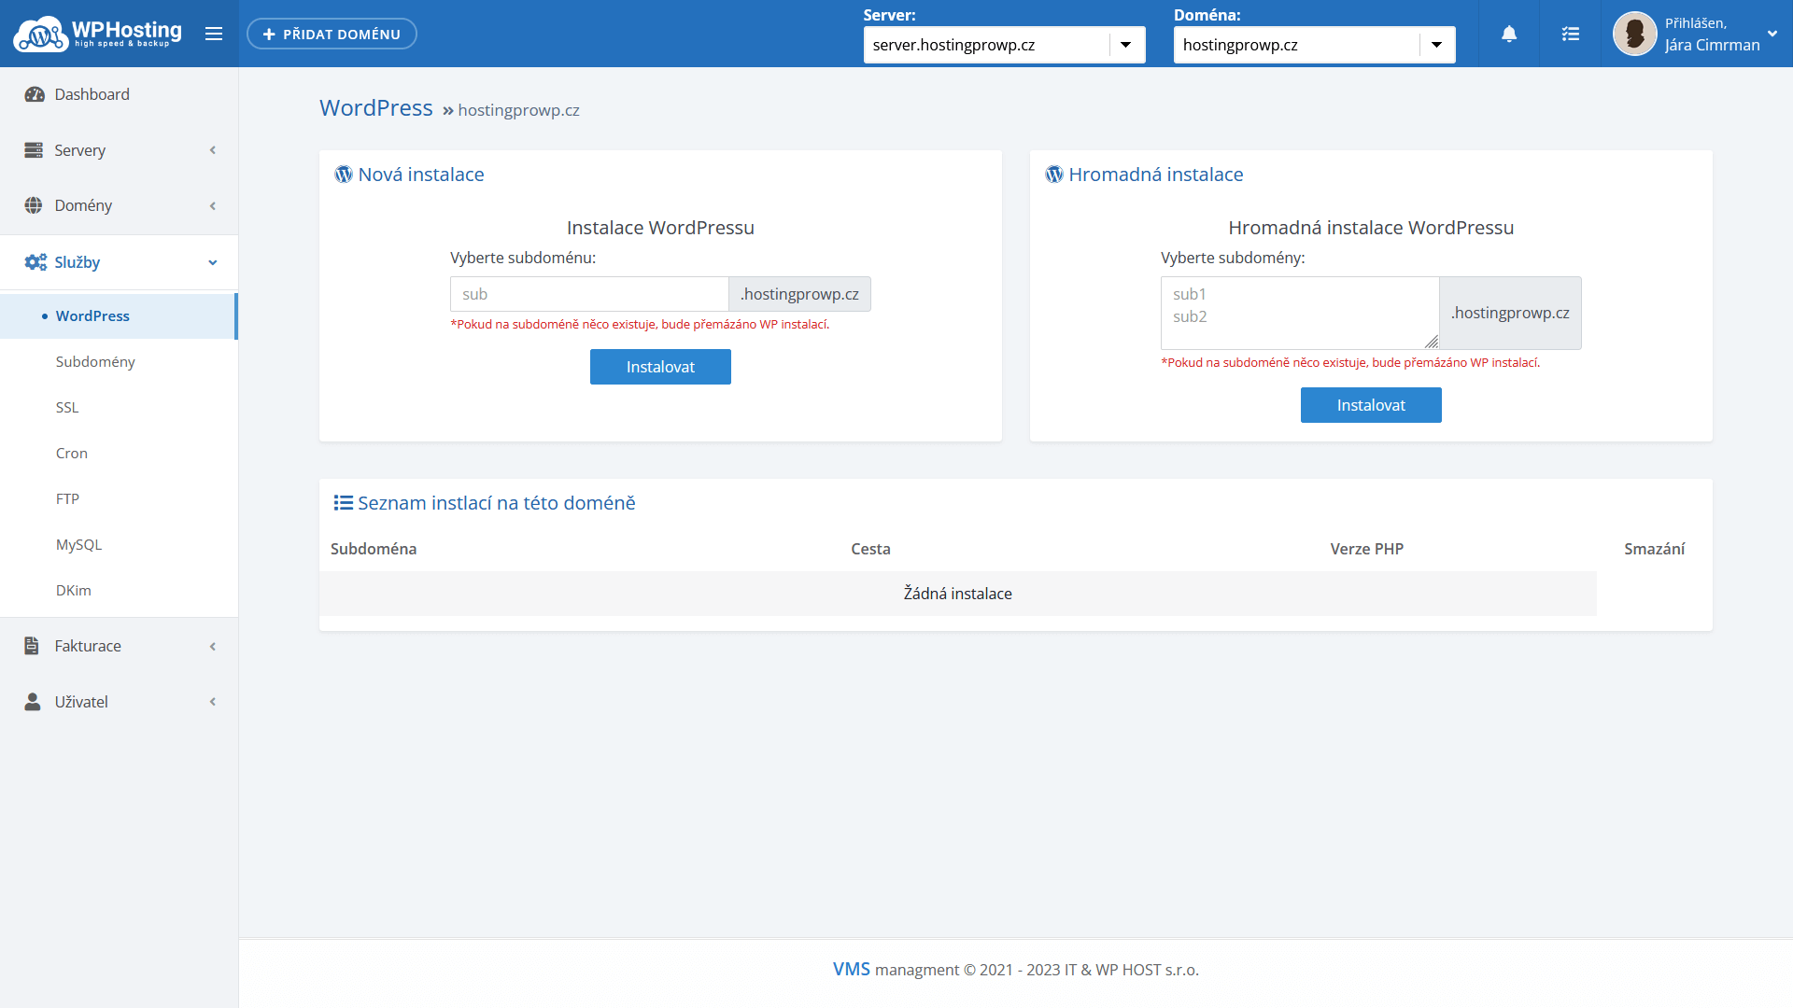Open the Doména dropdown selector
The width and height of the screenshot is (1793, 1008).
point(1314,45)
